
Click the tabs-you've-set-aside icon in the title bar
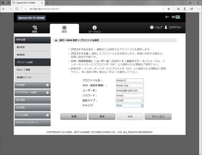pyautogui.click(x=3, y=3)
